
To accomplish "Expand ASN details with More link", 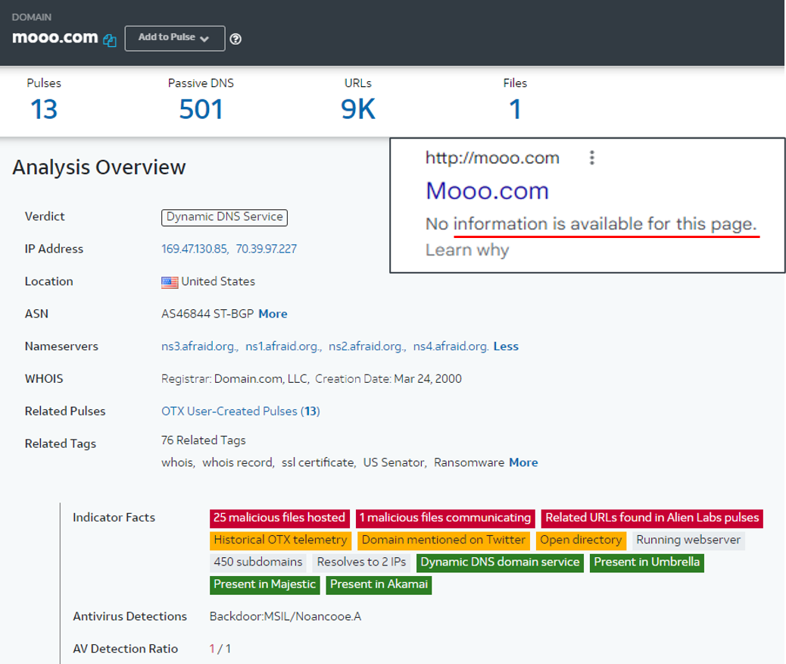I will click(273, 314).
